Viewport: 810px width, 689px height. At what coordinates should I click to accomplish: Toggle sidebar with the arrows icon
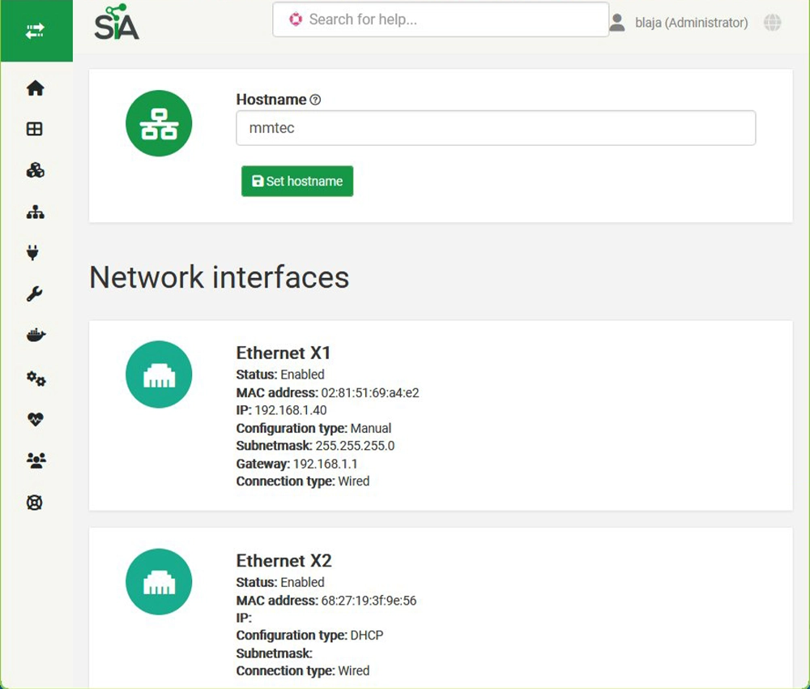[x=35, y=31]
